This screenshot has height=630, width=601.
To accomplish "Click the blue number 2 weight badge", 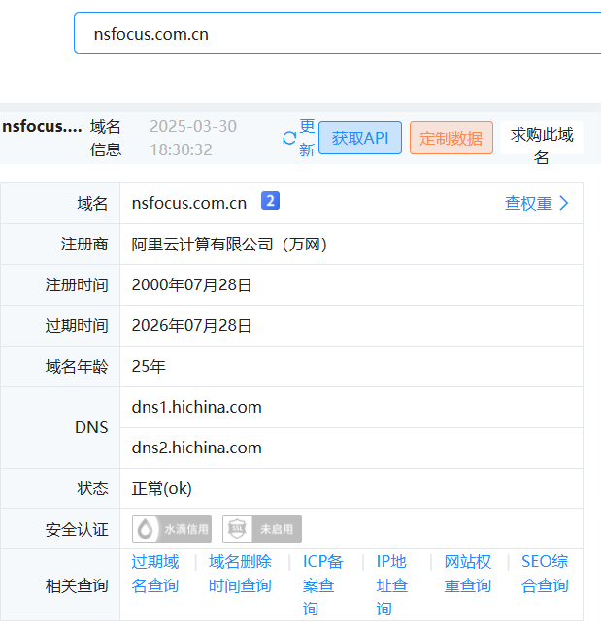I will click(270, 201).
